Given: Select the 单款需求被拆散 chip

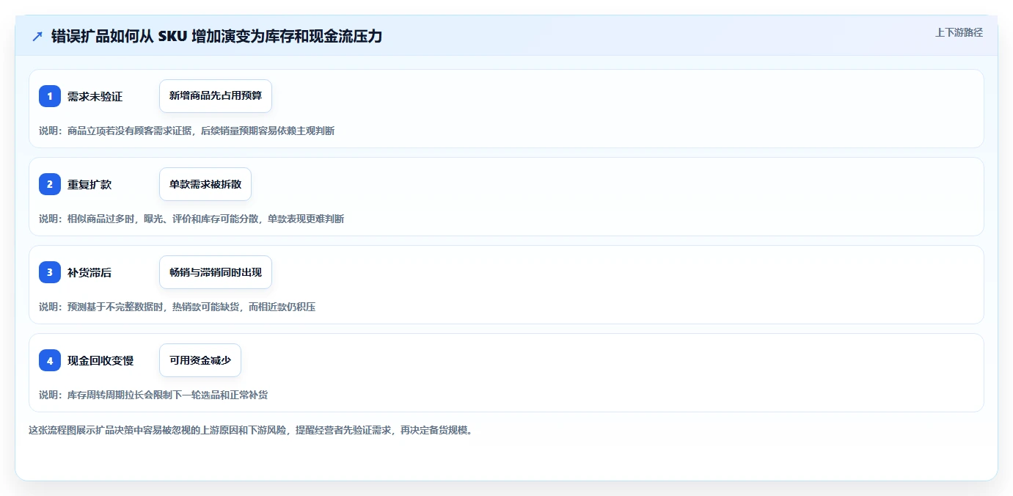Looking at the screenshot, I should (205, 184).
